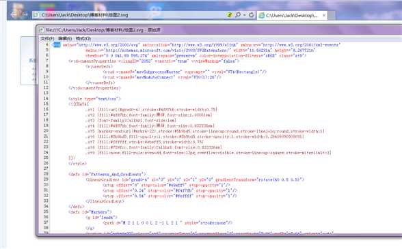
Task: Expand the search dropdown arrow
Action: (244, 15)
